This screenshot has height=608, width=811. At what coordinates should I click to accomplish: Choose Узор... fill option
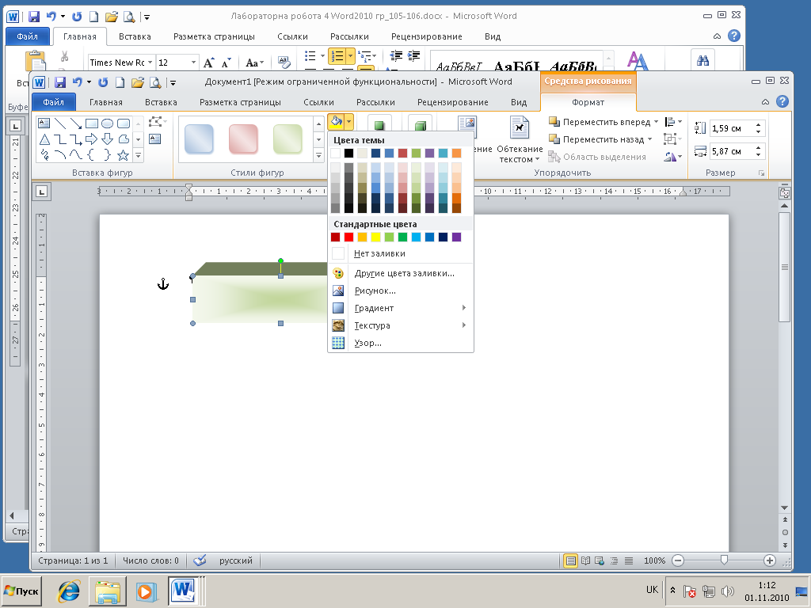click(x=401, y=344)
